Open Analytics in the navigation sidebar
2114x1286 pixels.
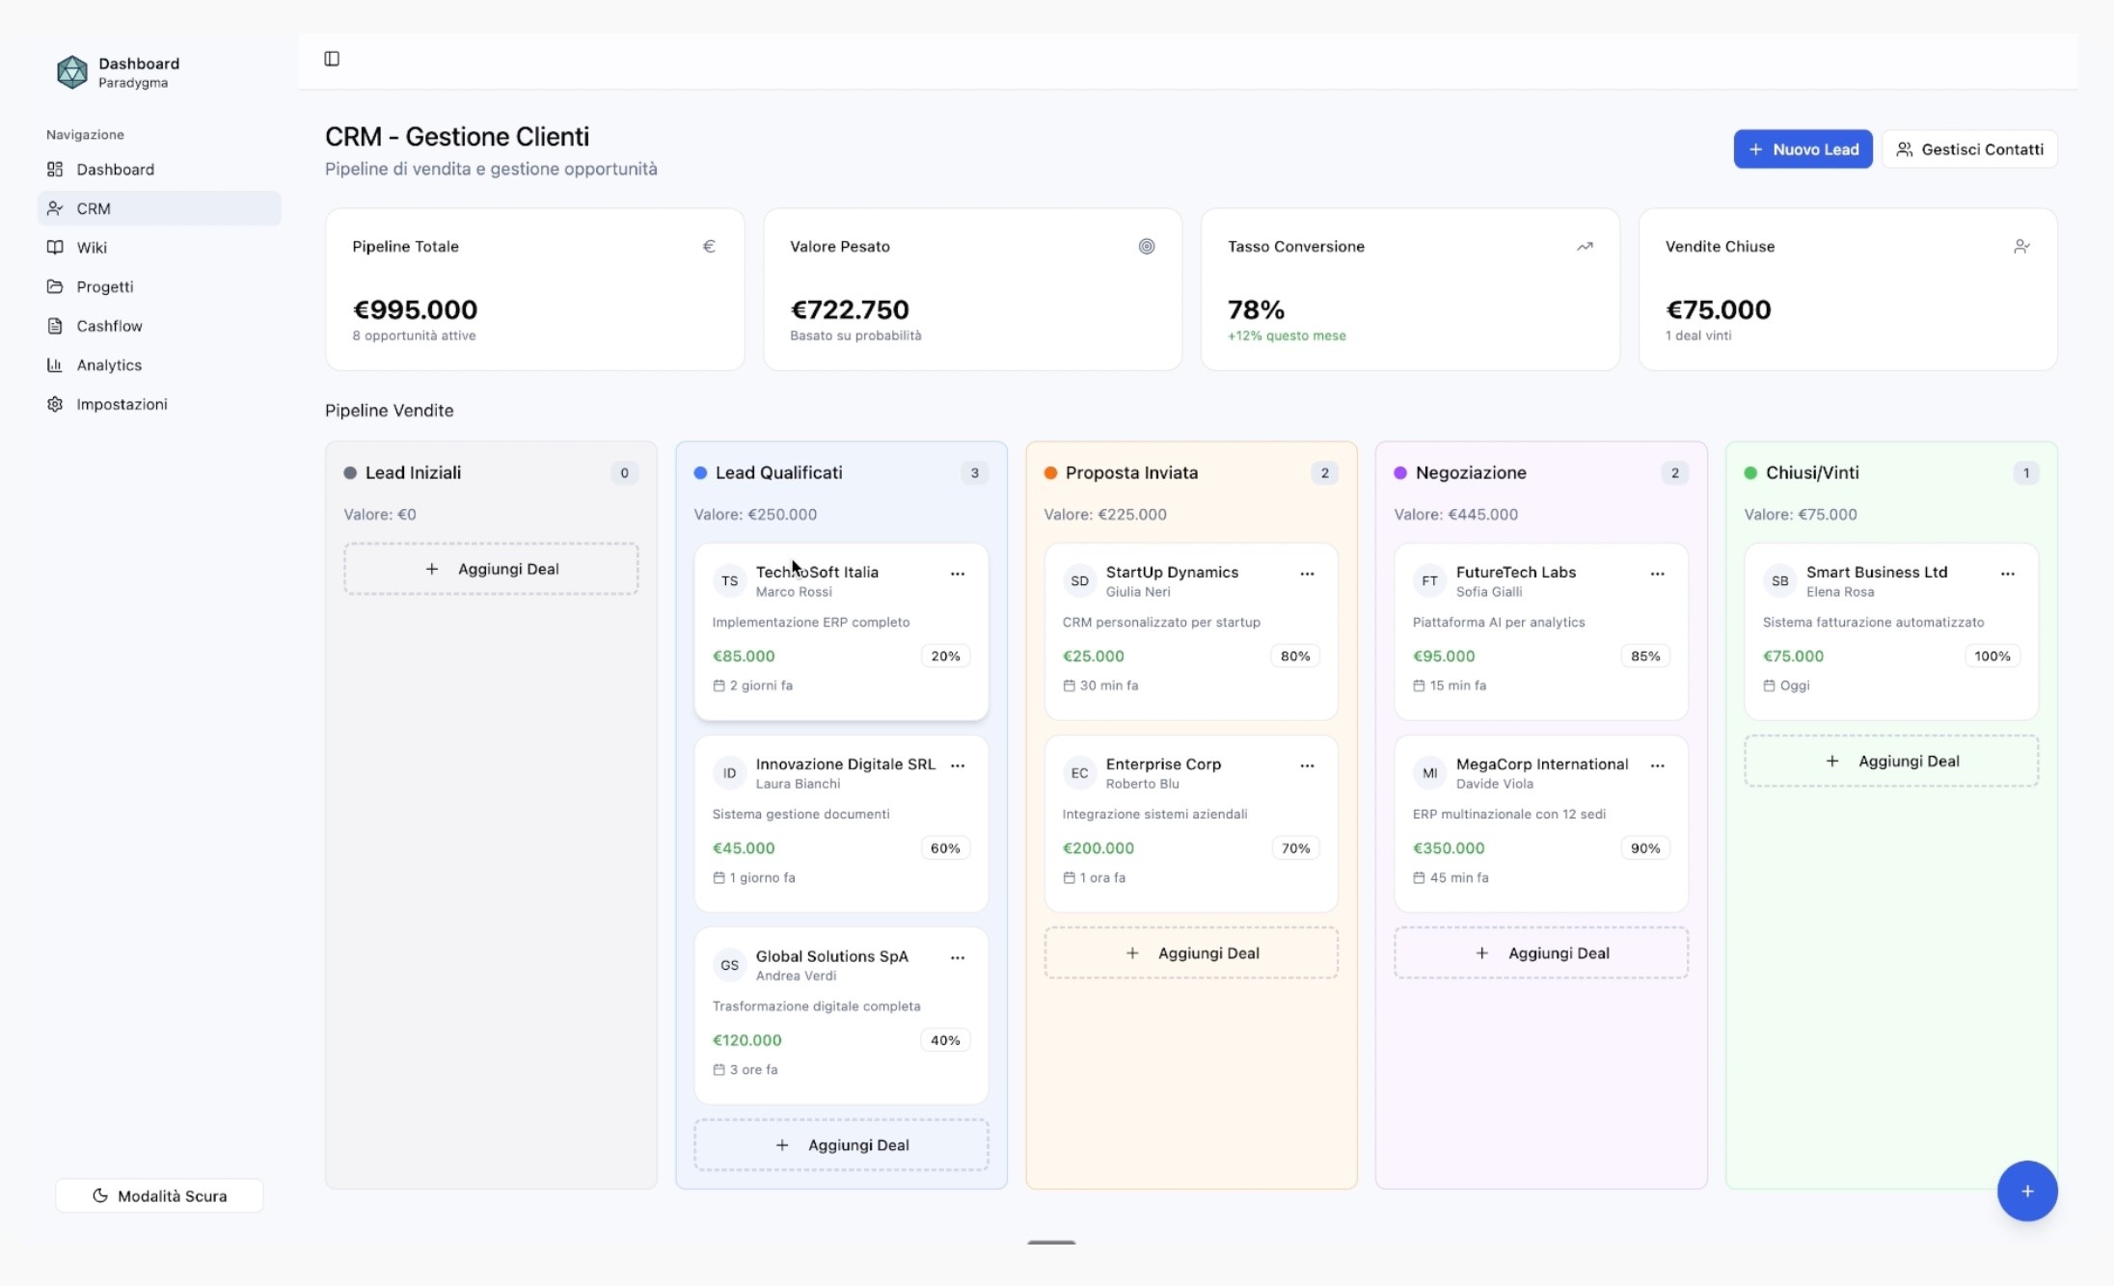[x=109, y=365]
